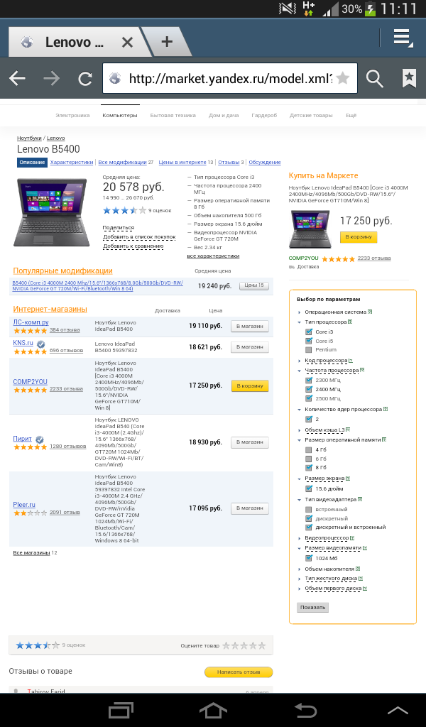This screenshot has height=727, width=426.
Task: Star the page in the address bar
Action: click(x=342, y=78)
